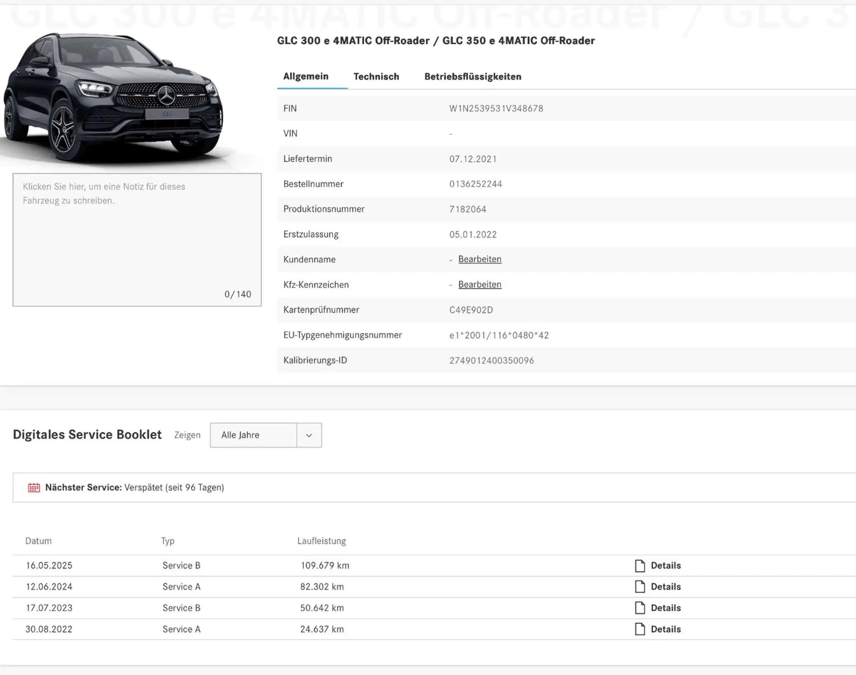Select the date 16.05.2025 row cell
The width and height of the screenshot is (856, 675).
click(49, 566)
